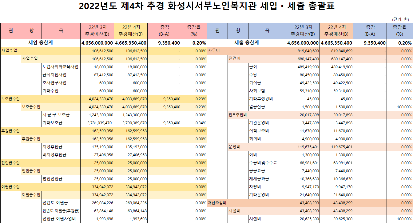
Task: Click the spreadsheet title text at the top
Action: coord(206,7)
